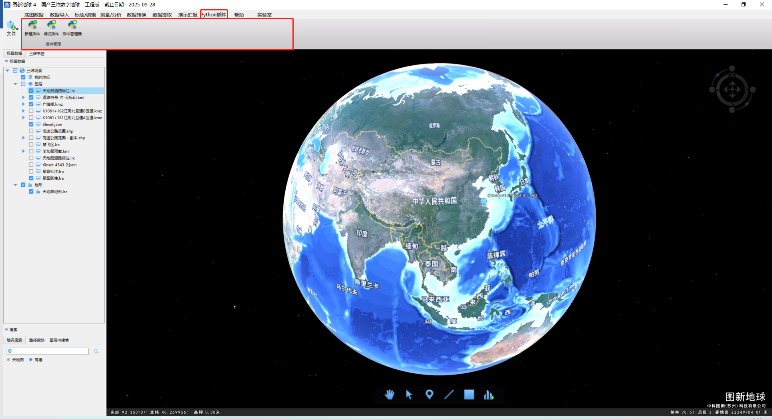Click the layer icon of 高速公路范围.shp
Screen dimensions: 772x419
38,131
